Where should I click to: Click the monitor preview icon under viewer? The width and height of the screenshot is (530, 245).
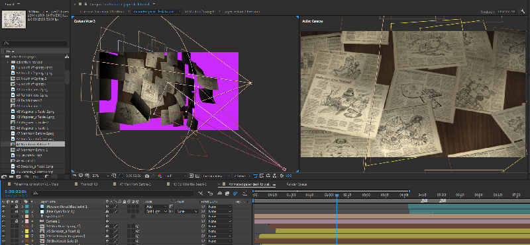81,176
